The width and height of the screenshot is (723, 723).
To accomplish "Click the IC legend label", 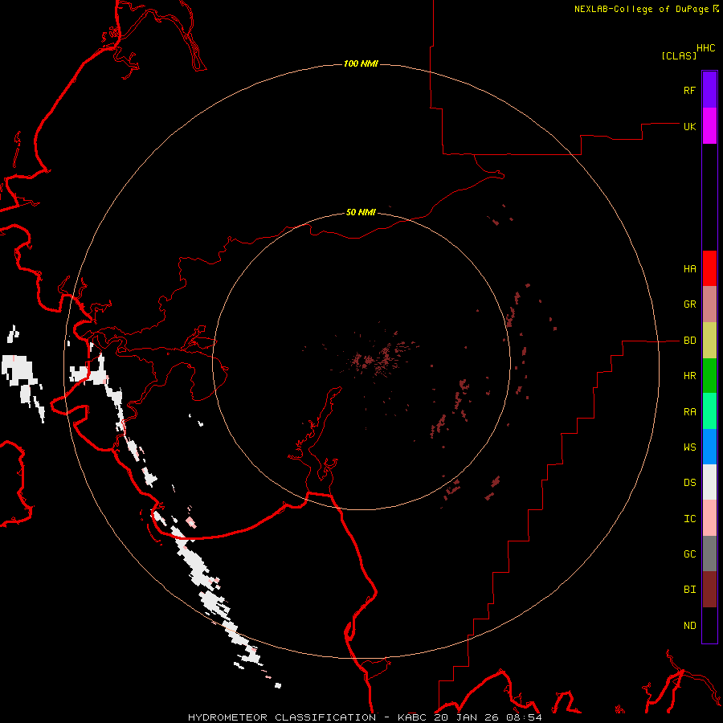I will coord(689,519).
